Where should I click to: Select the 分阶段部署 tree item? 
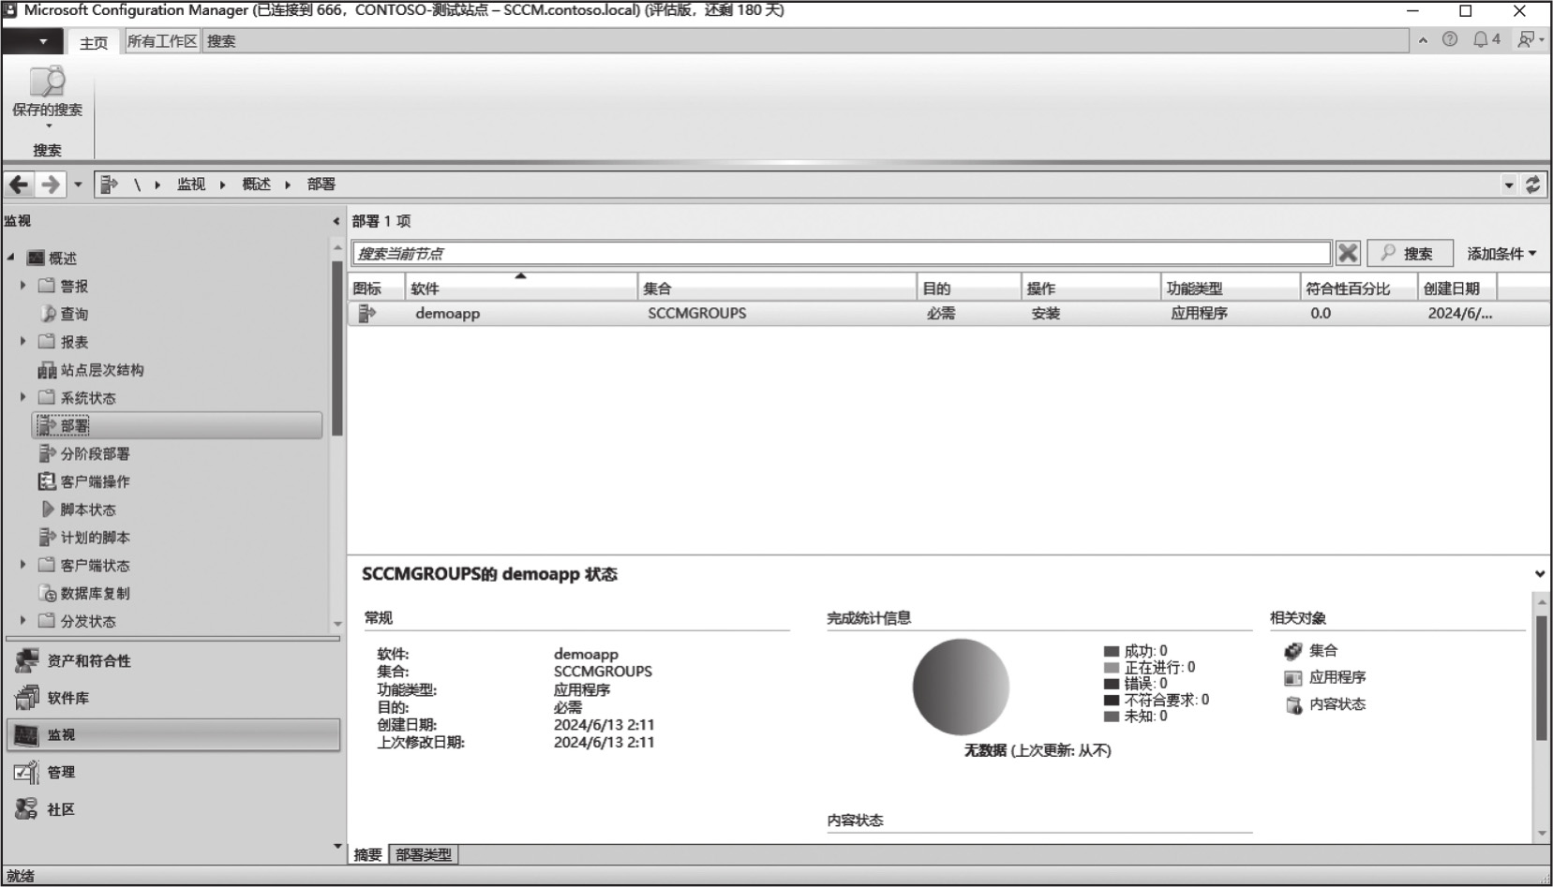point(95,453)
